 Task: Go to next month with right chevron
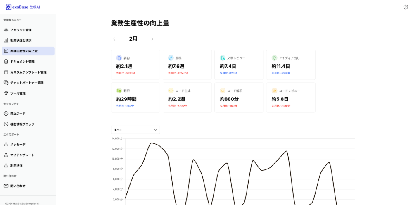(152, 39)
